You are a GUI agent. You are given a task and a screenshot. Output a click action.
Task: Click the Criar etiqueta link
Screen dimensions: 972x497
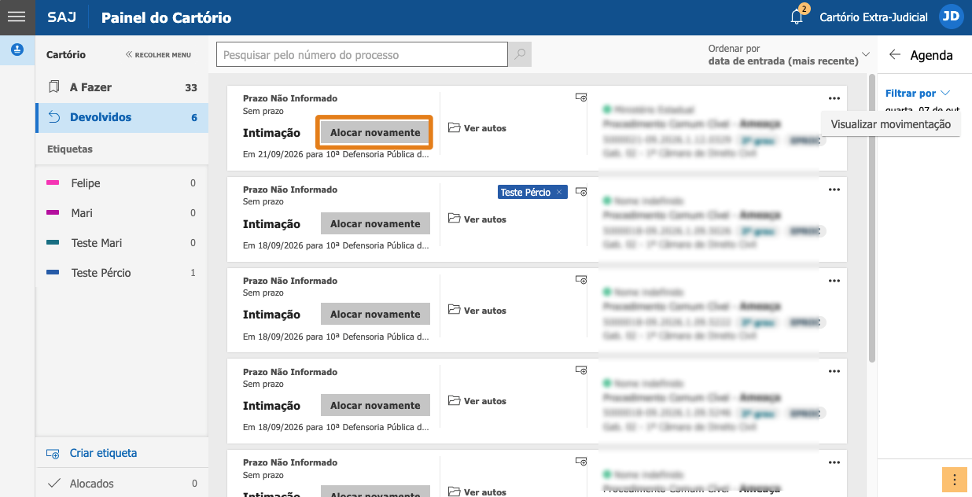[92, 453]
